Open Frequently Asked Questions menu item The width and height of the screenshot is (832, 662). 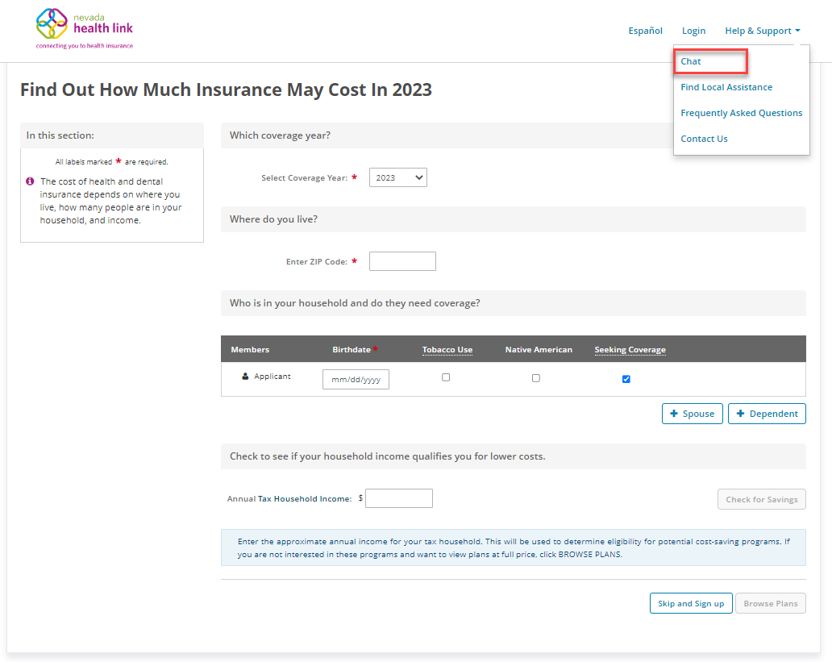[x=741, y=113]
